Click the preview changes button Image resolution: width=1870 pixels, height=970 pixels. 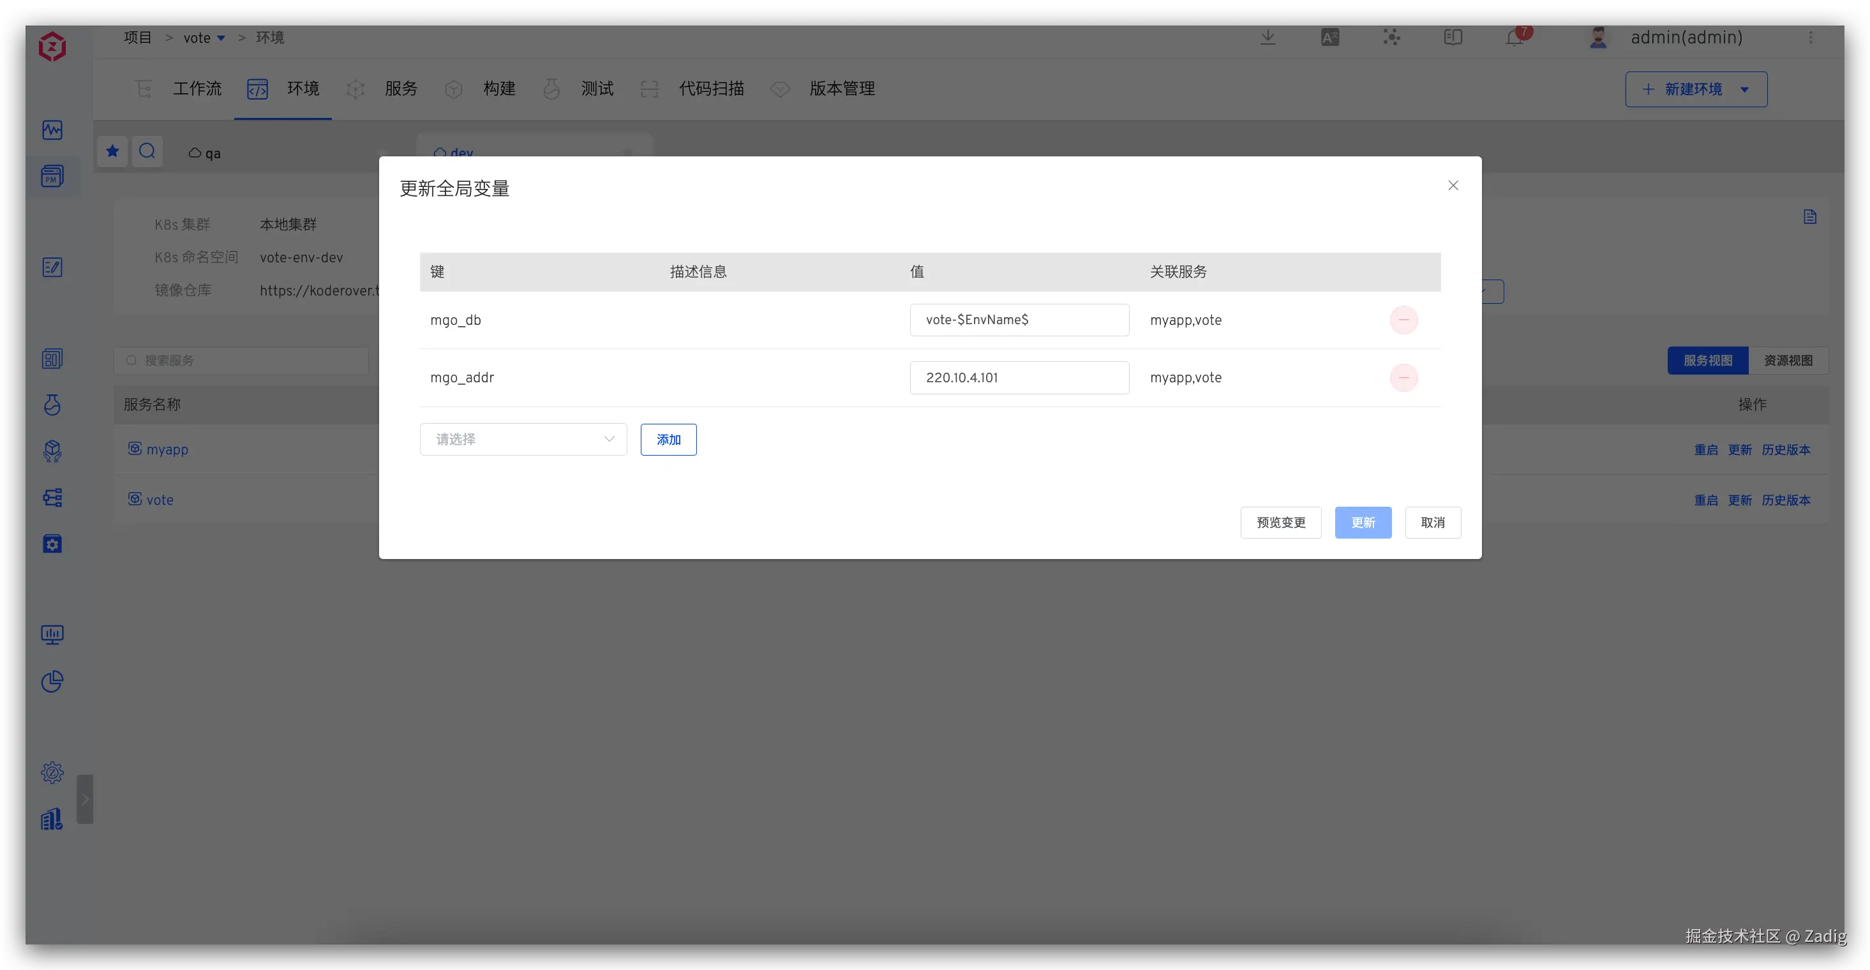click(1280, 523)
